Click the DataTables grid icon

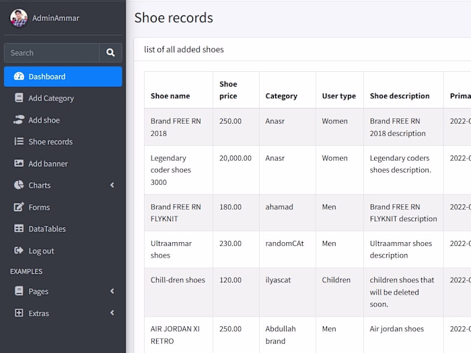[x=19, y=229]
